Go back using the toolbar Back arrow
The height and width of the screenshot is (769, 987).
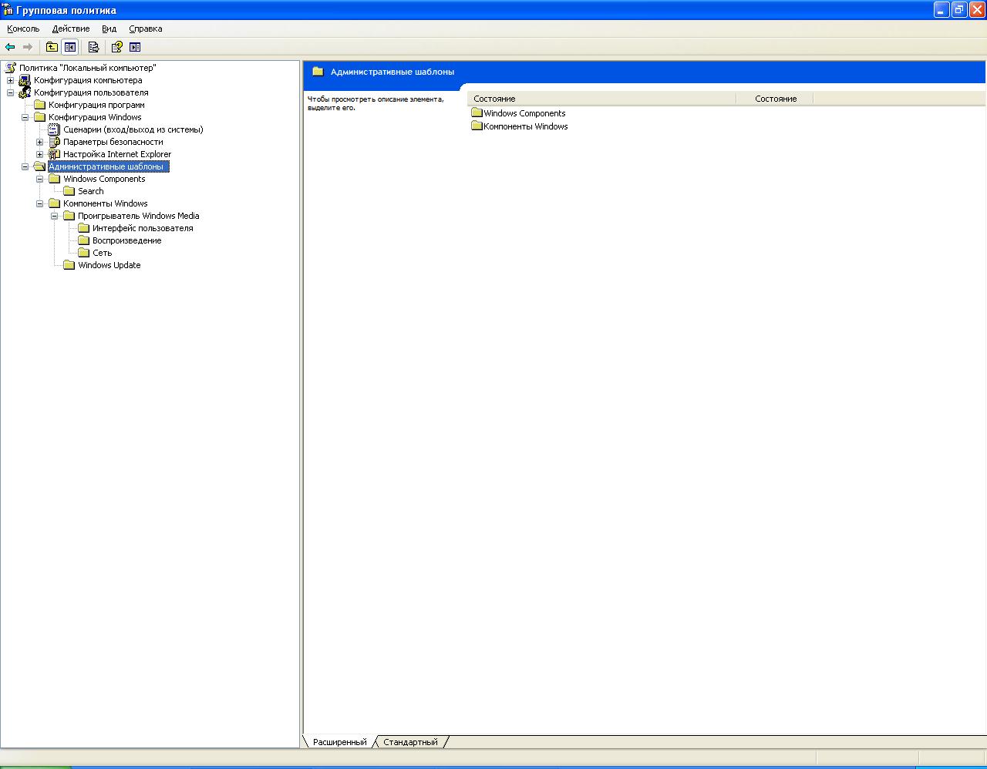(10, 47)
